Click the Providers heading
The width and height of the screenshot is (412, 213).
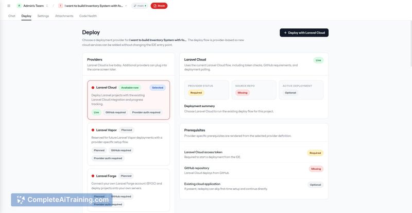(95, 59)
